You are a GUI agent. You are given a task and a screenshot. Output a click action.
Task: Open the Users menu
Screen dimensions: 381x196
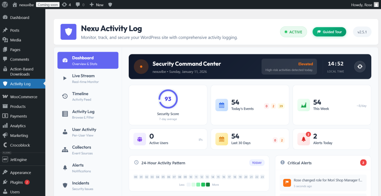tap(23, 192)
